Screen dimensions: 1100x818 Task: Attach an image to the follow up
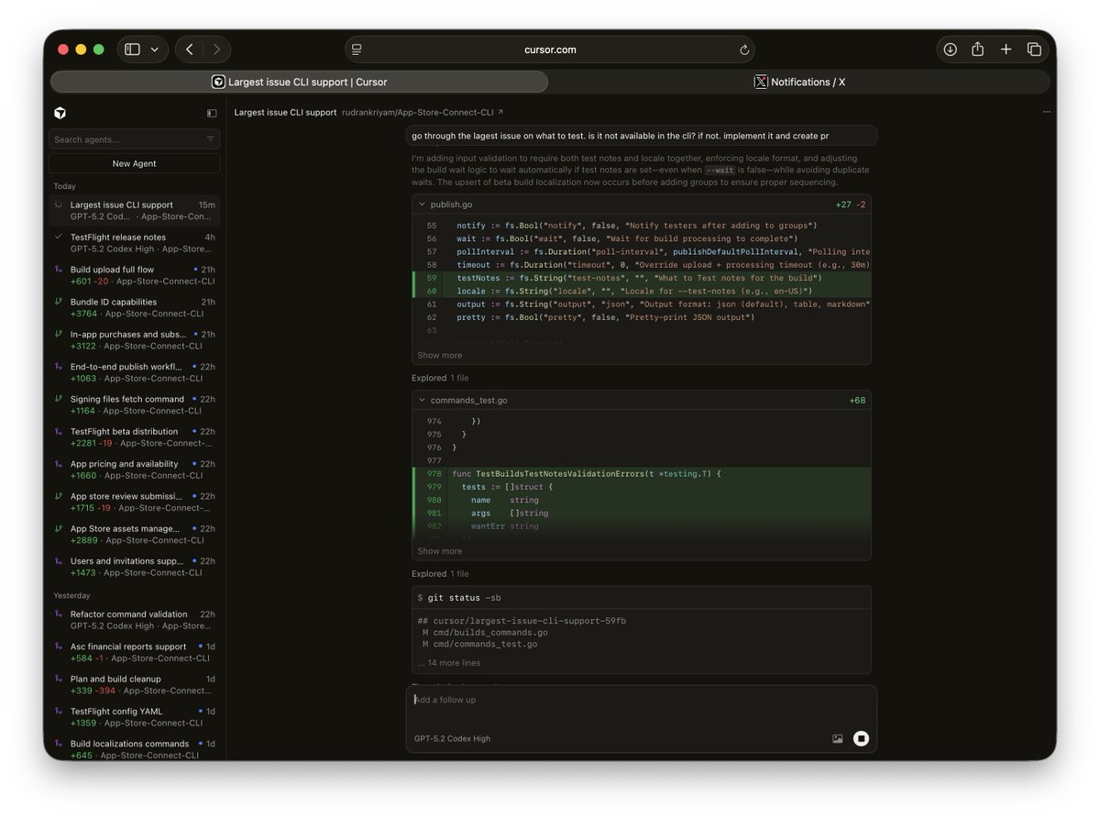coord(837,738)
